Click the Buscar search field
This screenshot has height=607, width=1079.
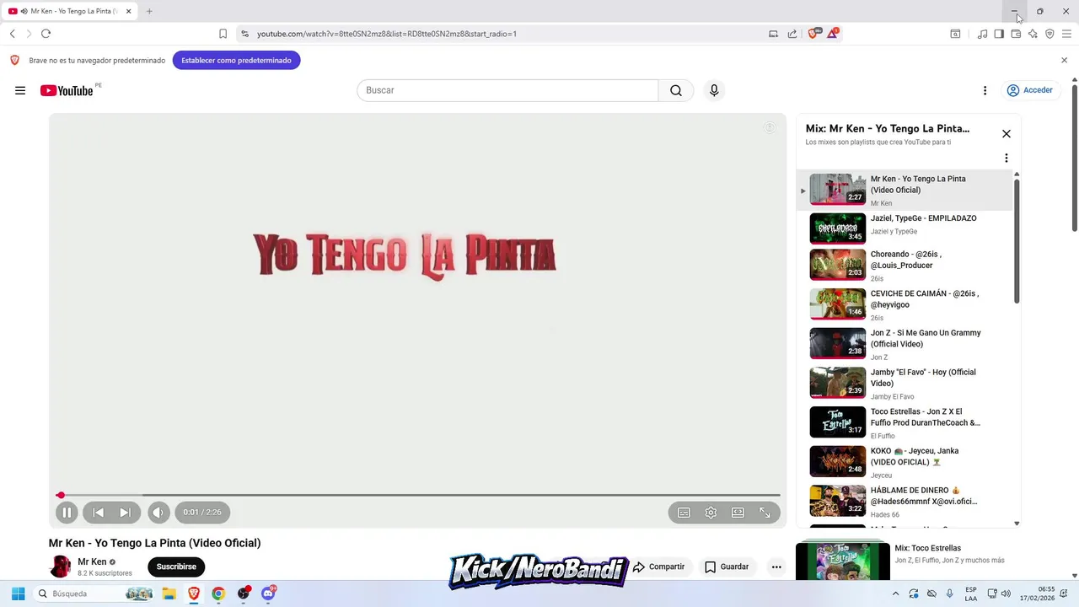pos(507,90)
